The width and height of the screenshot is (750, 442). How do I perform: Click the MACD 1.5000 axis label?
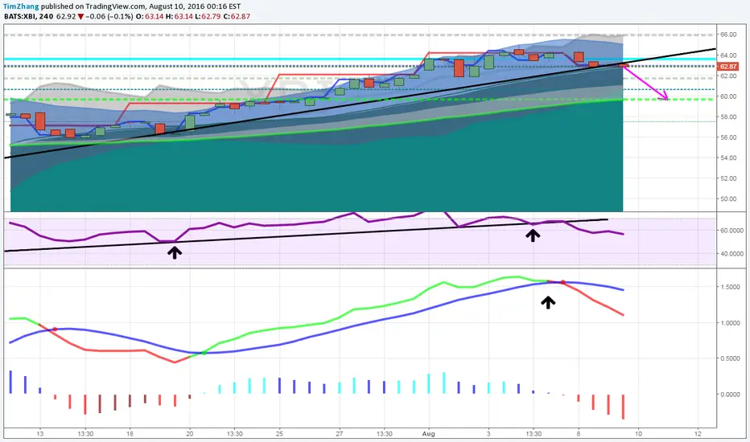click(x=731, y=287)
